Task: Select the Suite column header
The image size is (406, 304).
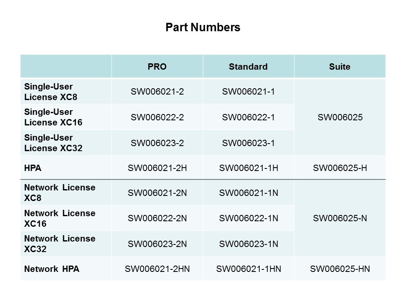Action: (340, 67)
